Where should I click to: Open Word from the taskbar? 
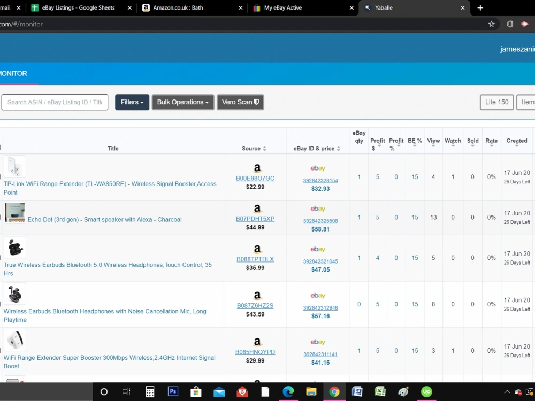pos(357,391)
